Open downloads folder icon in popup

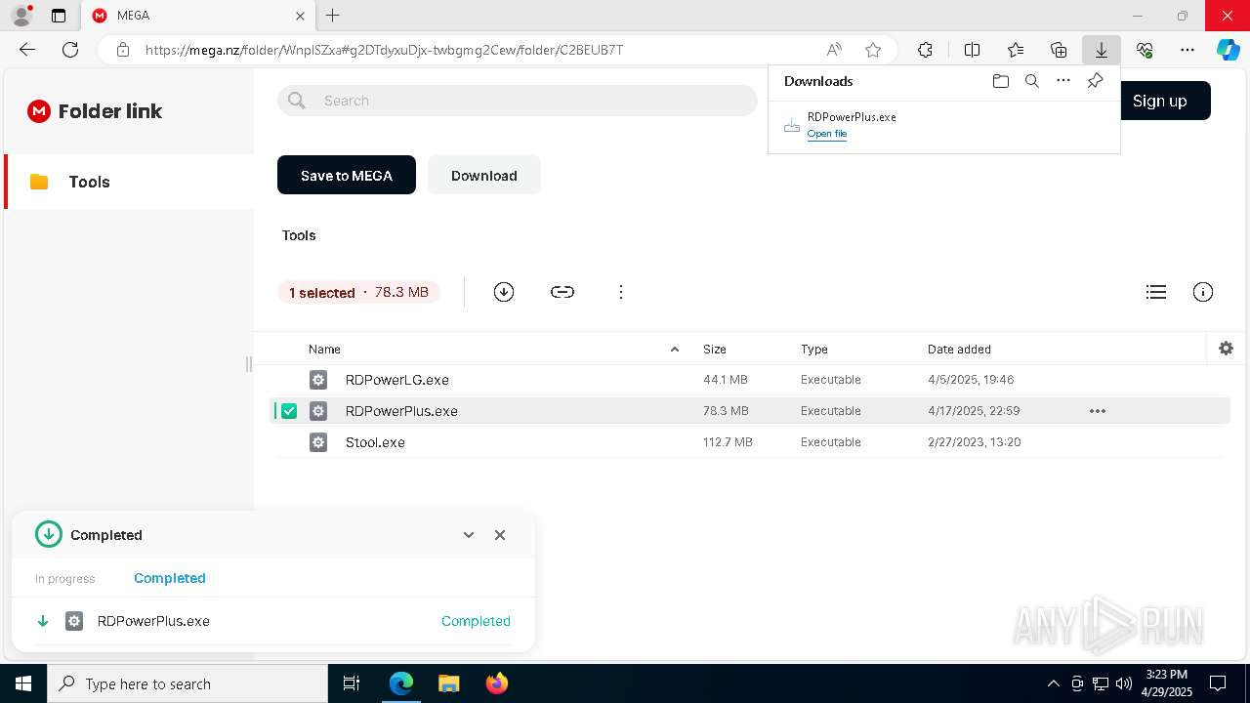pos(1001,81)
